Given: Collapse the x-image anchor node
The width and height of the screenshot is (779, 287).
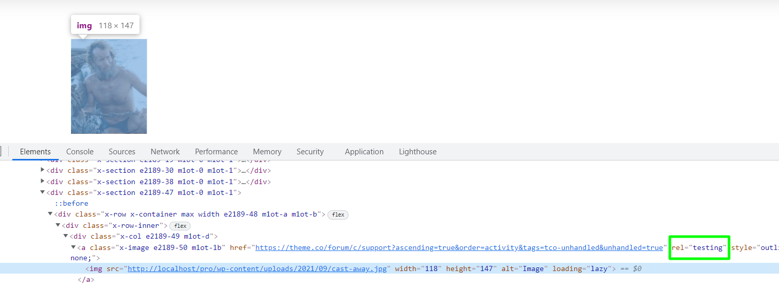Looking at the screenshot, I should [x=74, y=247].
